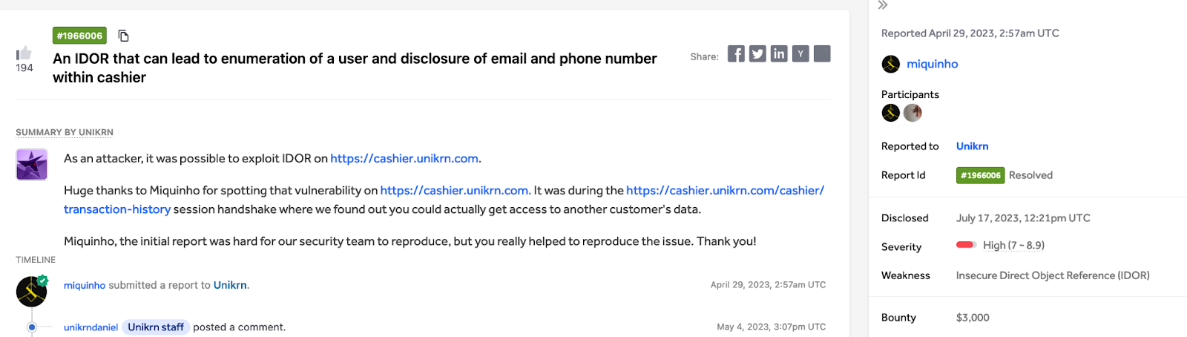Viewport: 1187px width, 337px height.
Task: Share report on Hacker News
Action: 800,53
